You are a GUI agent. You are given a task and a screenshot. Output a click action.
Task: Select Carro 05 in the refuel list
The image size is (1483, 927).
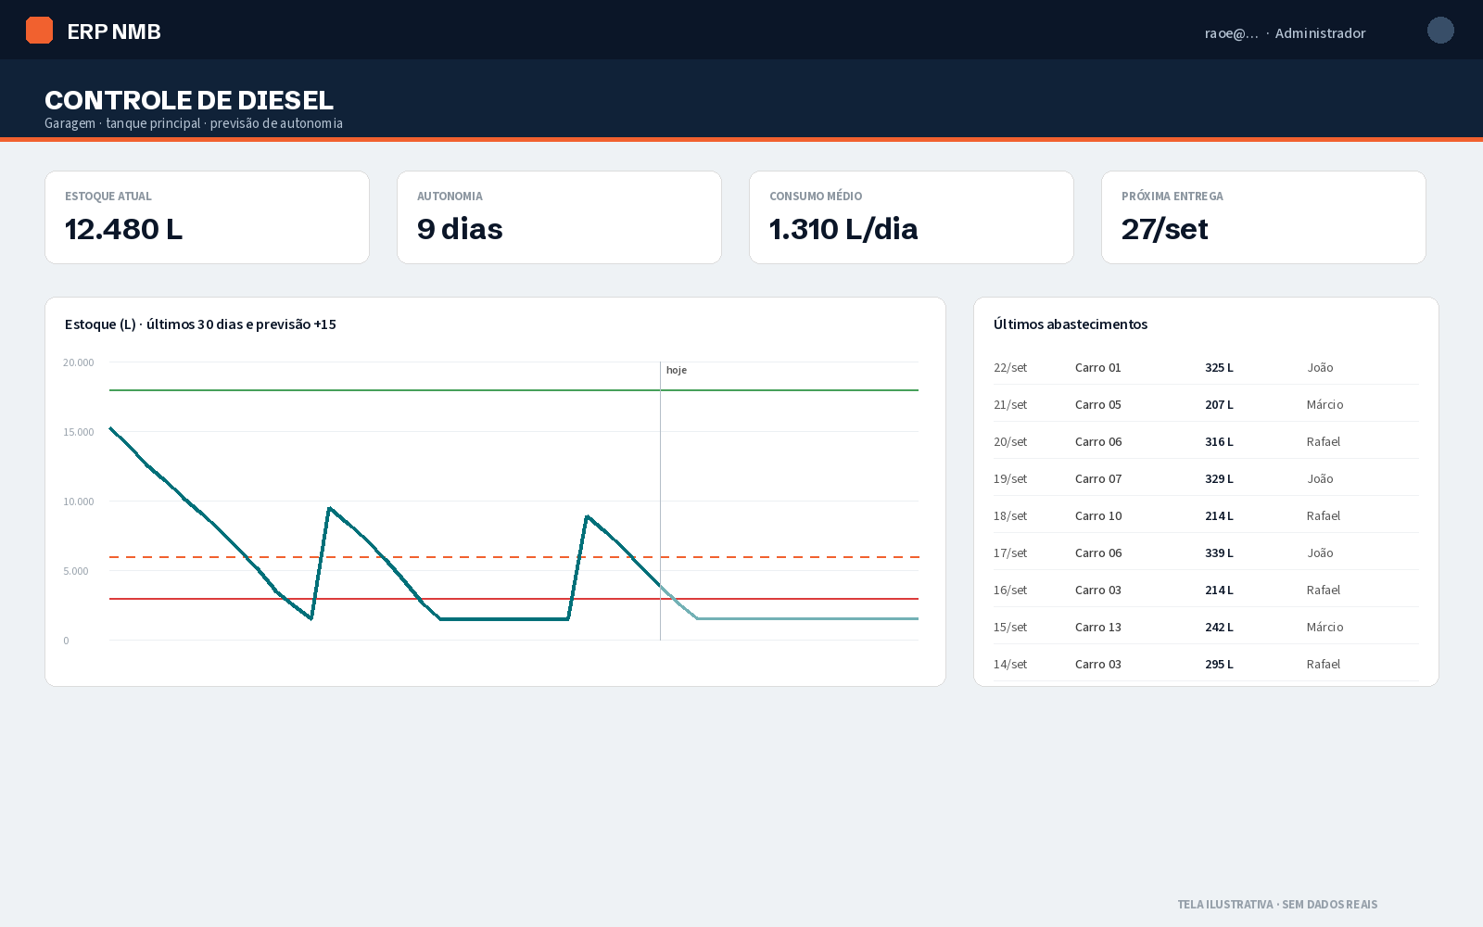pos(1098,405)
